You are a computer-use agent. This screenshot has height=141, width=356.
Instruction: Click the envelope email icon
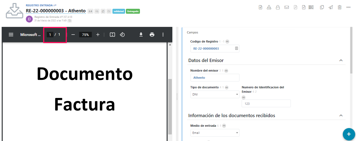[287, 7]
